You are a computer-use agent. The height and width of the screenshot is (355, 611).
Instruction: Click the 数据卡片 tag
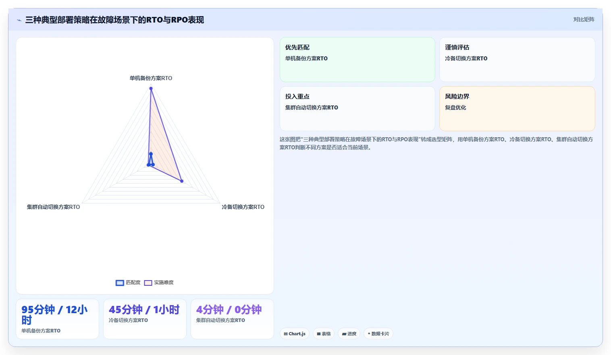pyautogui.click(x=378, y=334)
